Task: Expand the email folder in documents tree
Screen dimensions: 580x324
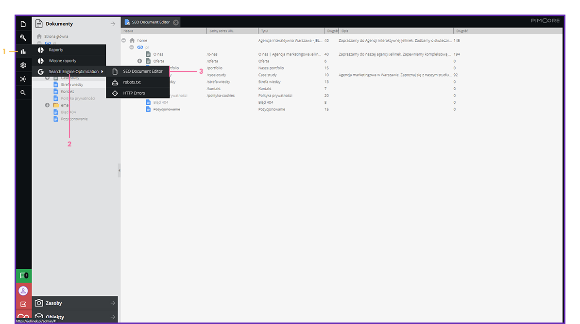Action: point(47,105)
